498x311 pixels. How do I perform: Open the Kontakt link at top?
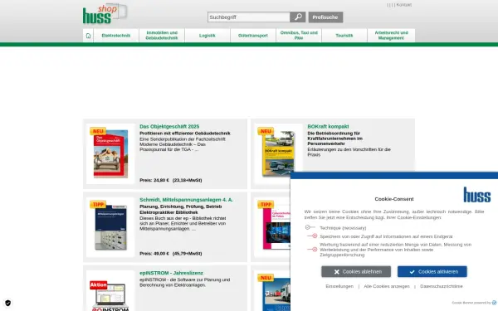[x=404, y=5]
